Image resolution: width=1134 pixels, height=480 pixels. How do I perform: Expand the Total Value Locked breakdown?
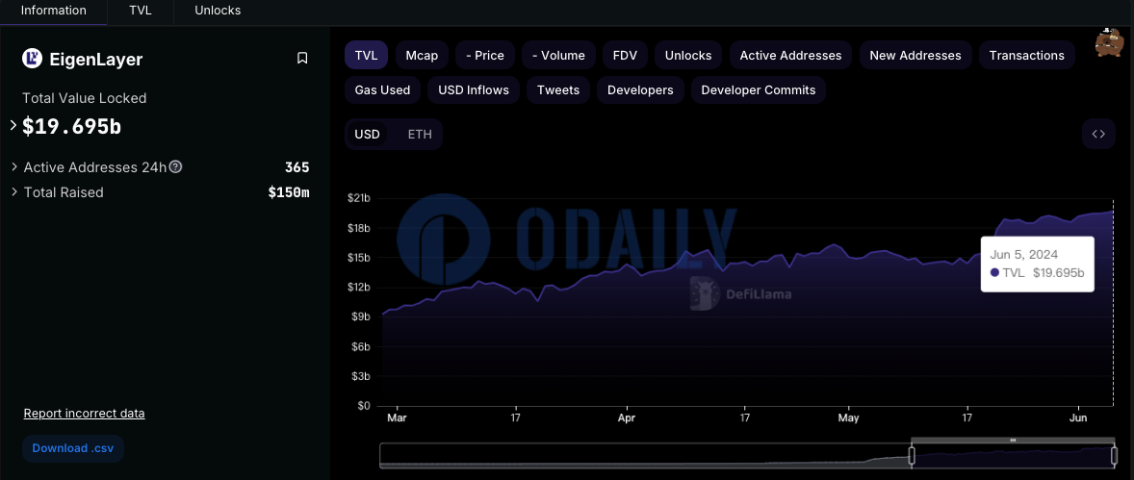click(x=13, y=125)
